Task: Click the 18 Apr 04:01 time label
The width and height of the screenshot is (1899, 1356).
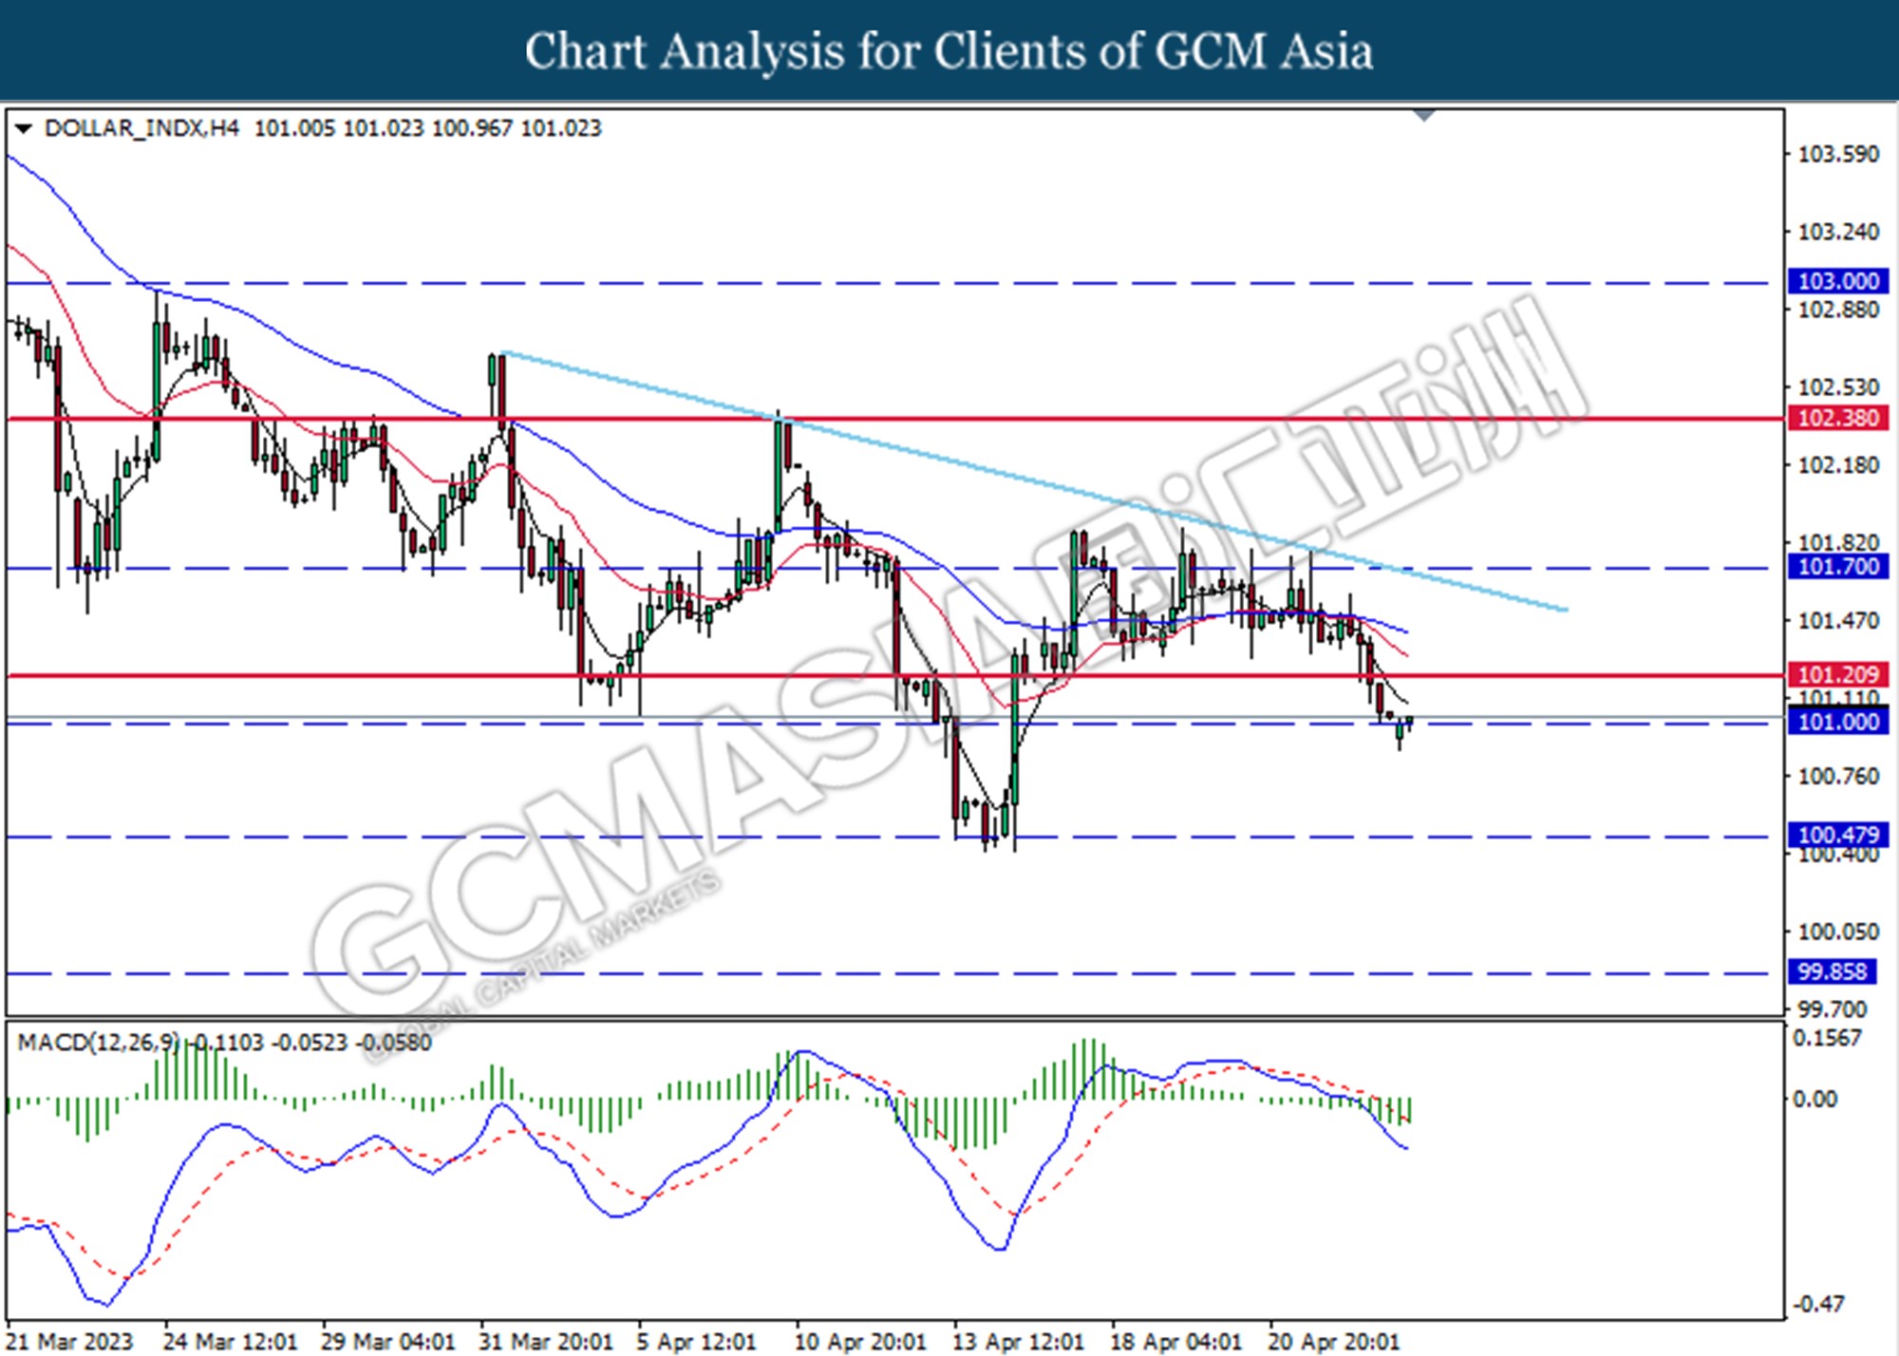Action: pos(1176,1342)
